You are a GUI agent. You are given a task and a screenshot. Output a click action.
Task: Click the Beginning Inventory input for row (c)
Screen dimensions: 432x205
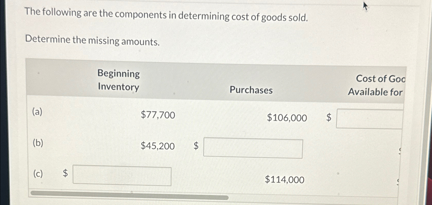(x=122, y=176)
